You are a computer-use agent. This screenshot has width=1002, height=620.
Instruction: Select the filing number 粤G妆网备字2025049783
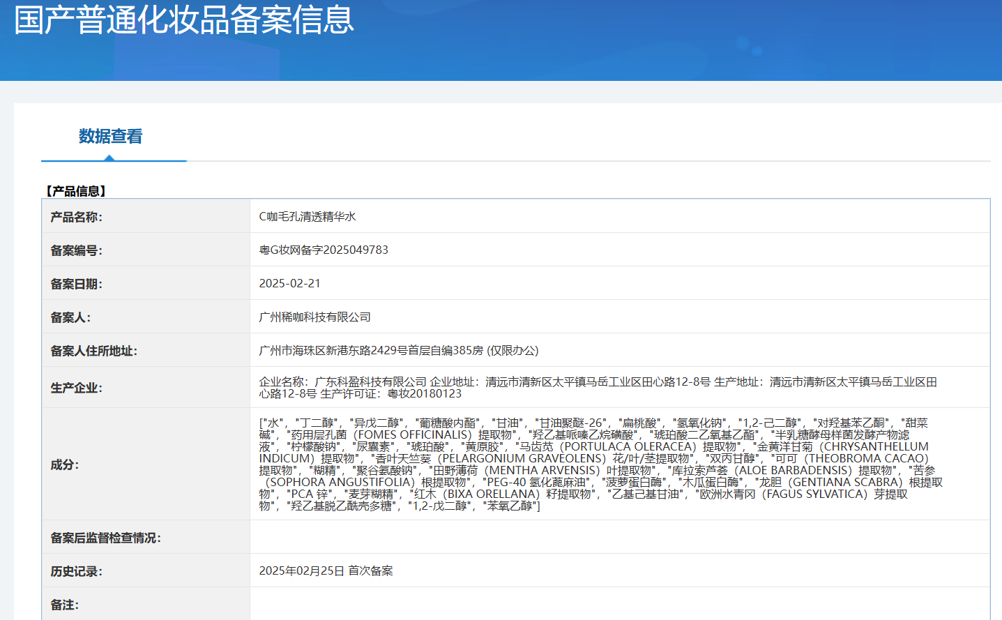324,250
